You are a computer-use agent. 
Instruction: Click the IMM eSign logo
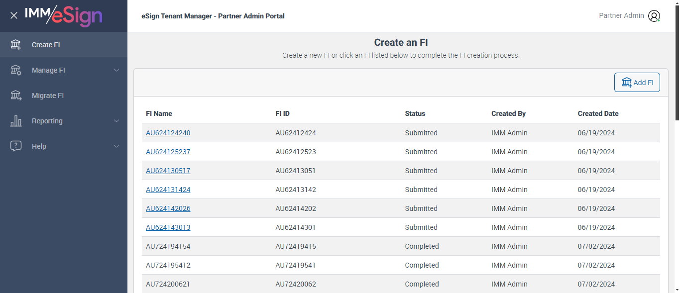point(64,15)
